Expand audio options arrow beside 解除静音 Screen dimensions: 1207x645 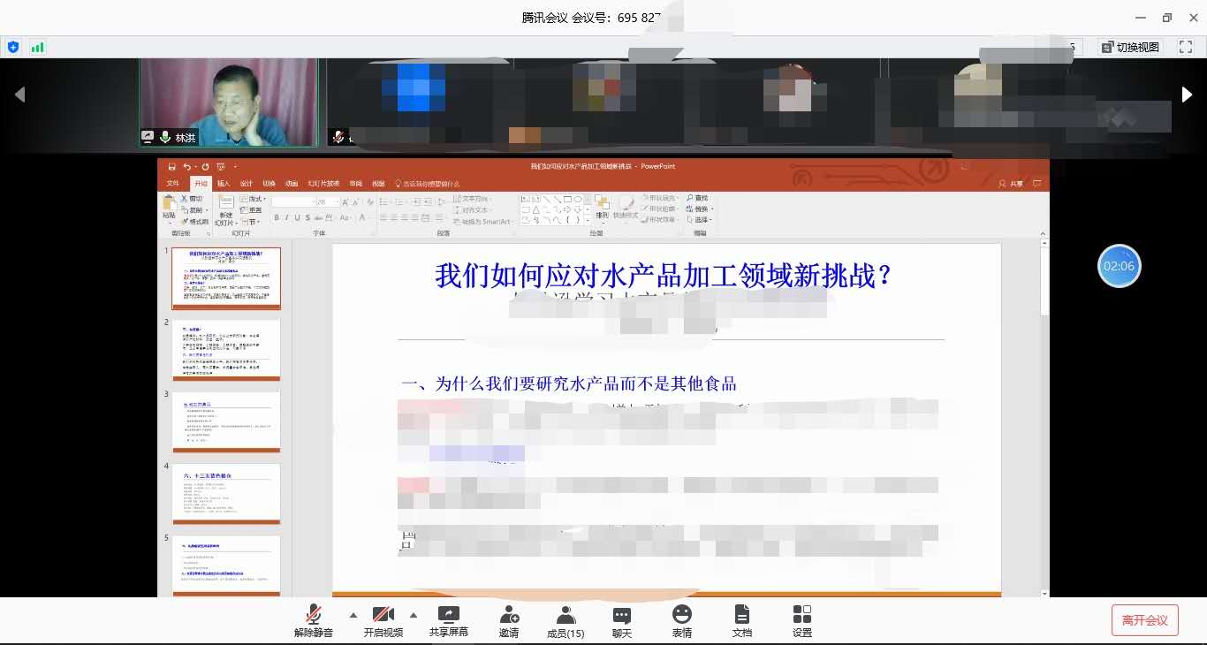(x=353, y=615)
